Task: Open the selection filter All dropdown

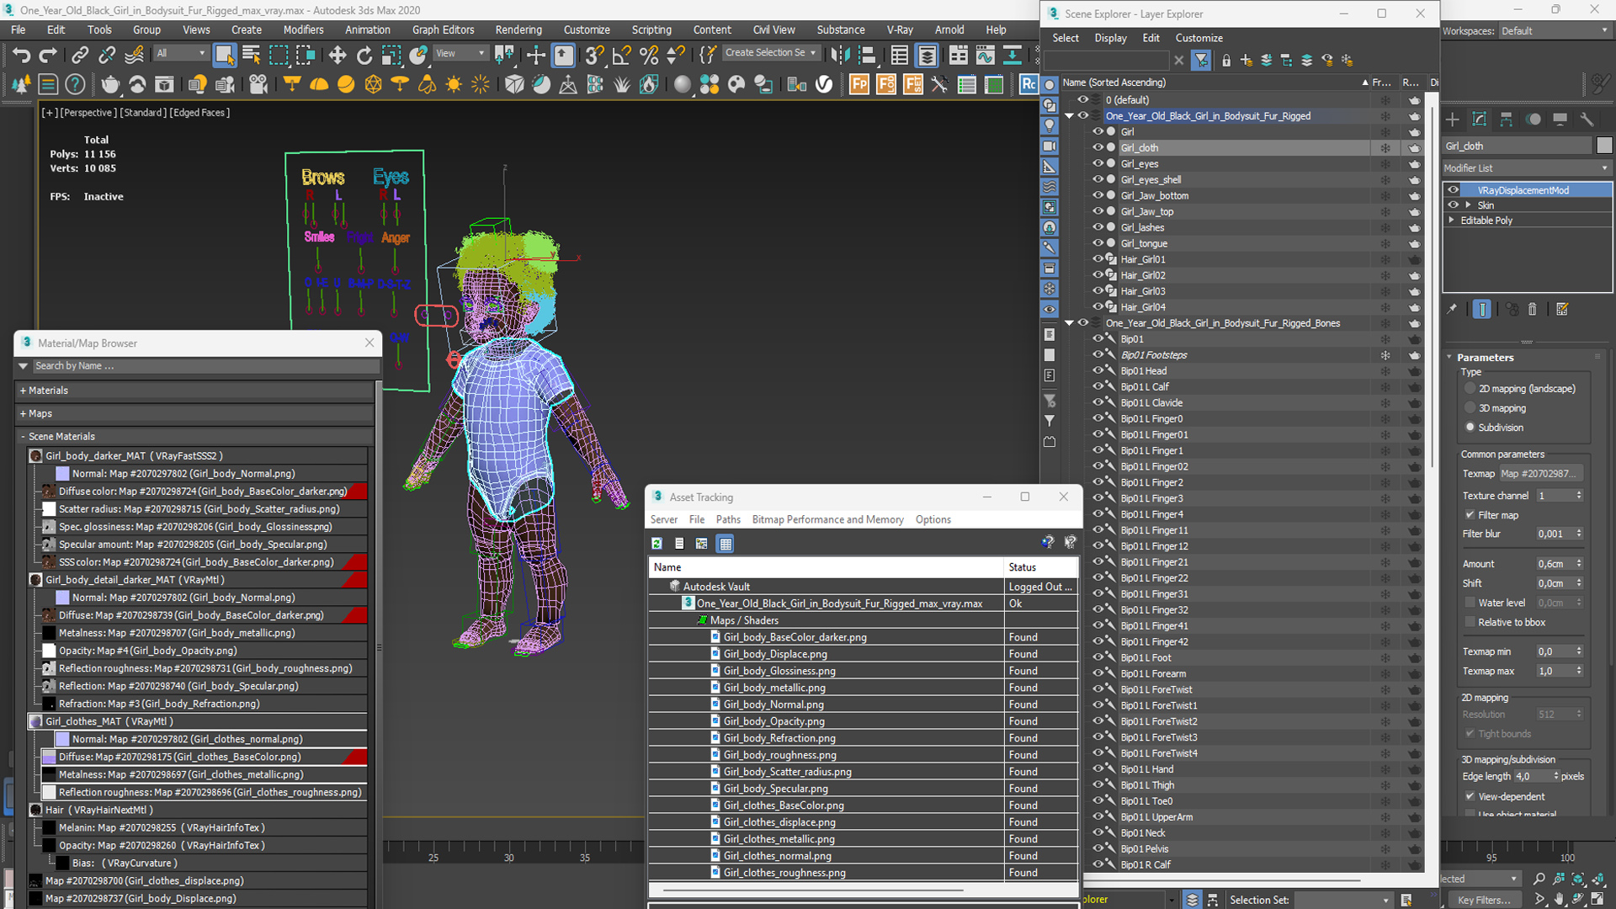Action: click(181, 52)
